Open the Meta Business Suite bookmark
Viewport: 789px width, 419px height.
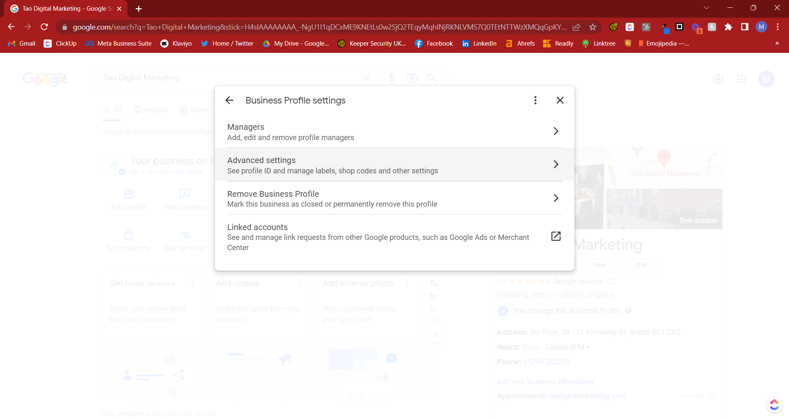[118, 44]
